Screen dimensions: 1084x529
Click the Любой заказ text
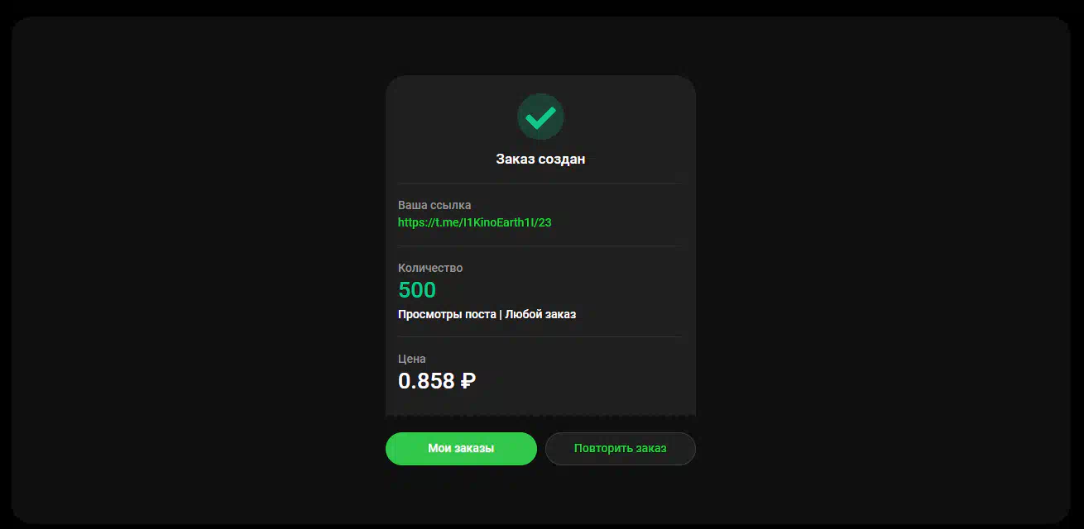(540, 314)
